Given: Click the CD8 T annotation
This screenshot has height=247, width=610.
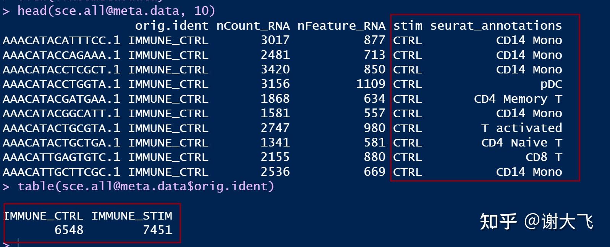Looking at the screenshot, I should (x=544, y=157).
